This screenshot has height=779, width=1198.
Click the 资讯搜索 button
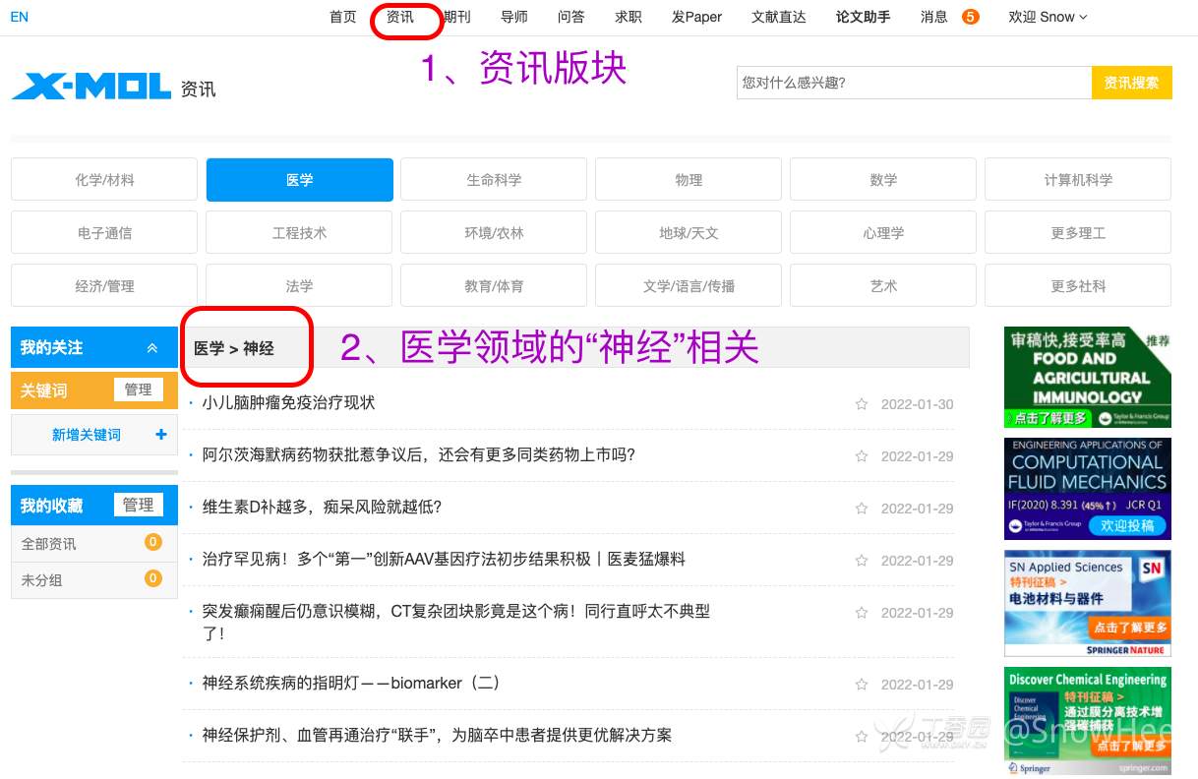coord(1131,83)
